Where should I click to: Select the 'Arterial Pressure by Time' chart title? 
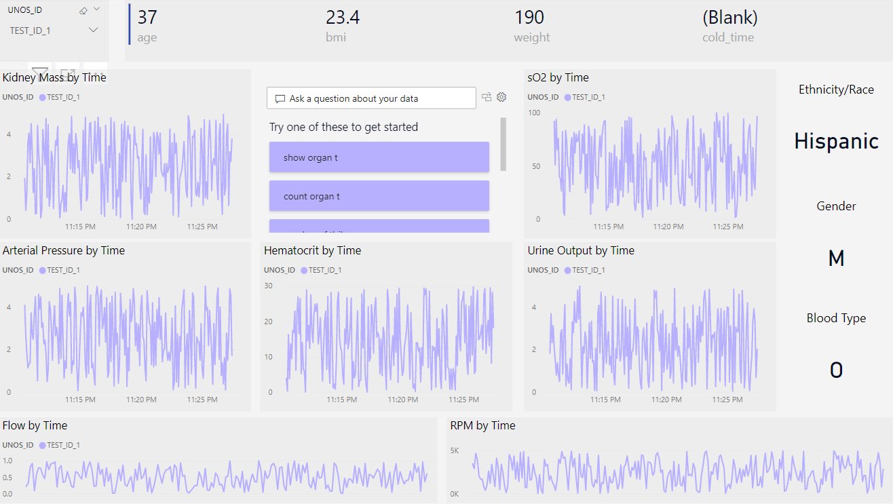pos(64,250)
